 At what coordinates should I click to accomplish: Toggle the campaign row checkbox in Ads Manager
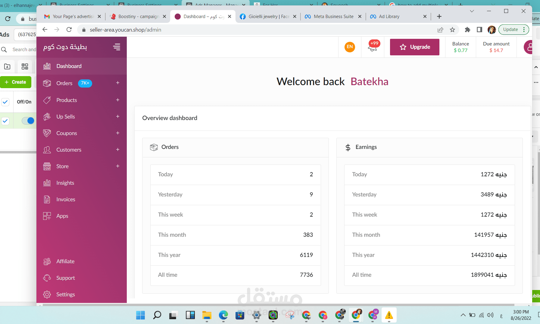(5, 121)
